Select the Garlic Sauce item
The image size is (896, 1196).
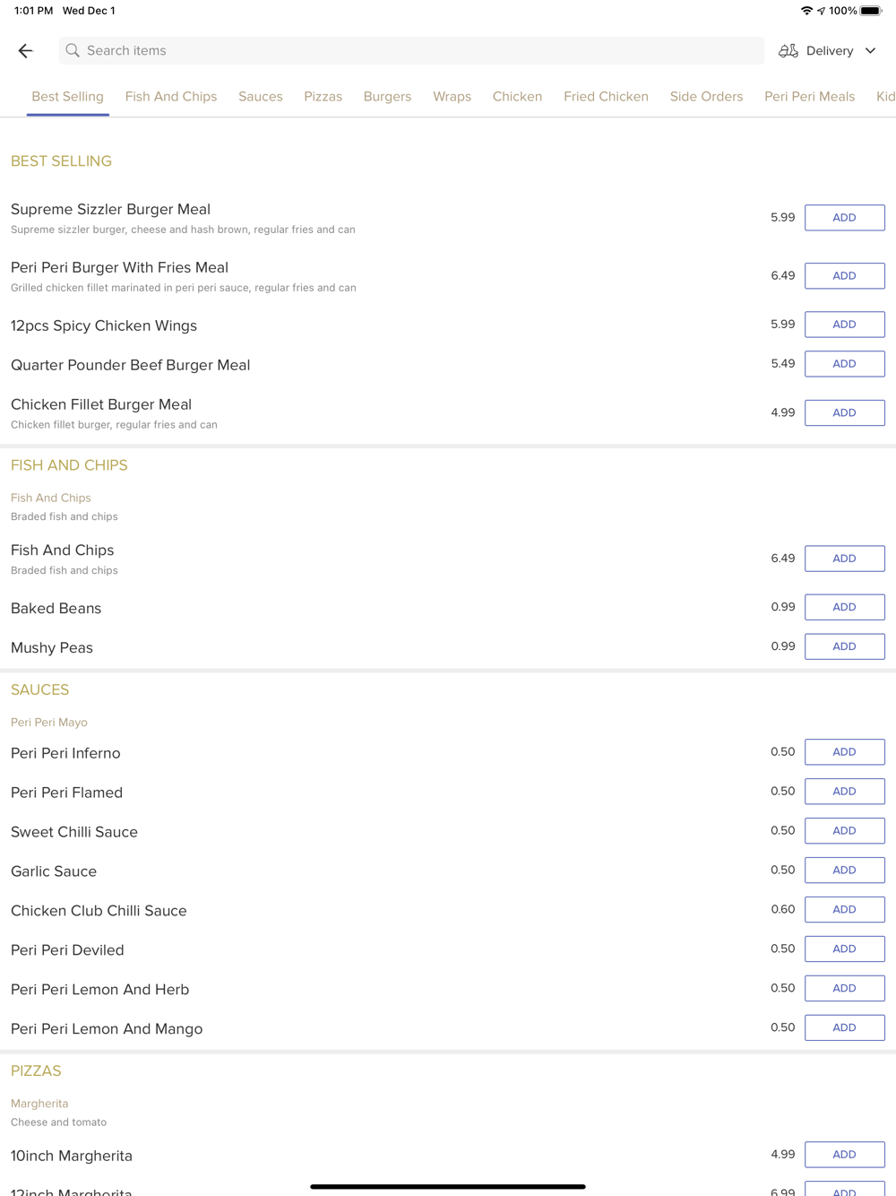pyautogui.click(x=54, y=871)
